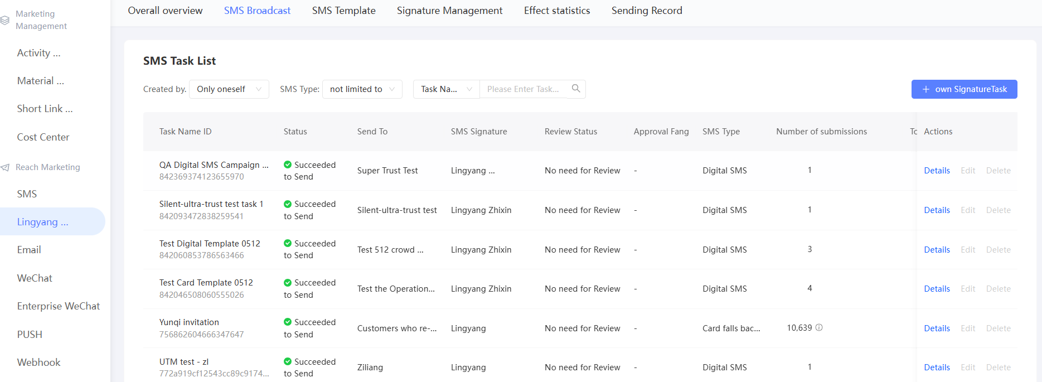Click Delete for QA Digital SMS Campaign
The height and width of the screenshot is (382, 1042).
tap(998, 171)
